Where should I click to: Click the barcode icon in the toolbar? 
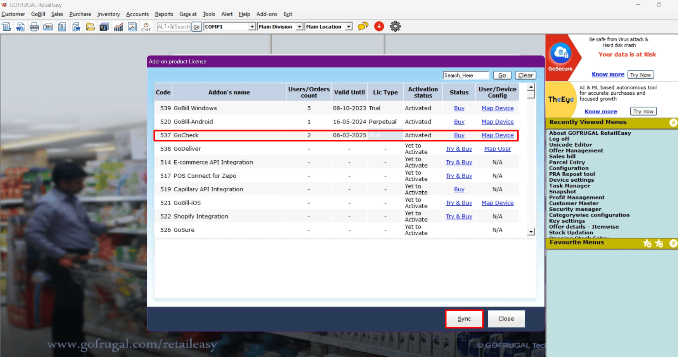pyautogui.click(x=48, y=27)
